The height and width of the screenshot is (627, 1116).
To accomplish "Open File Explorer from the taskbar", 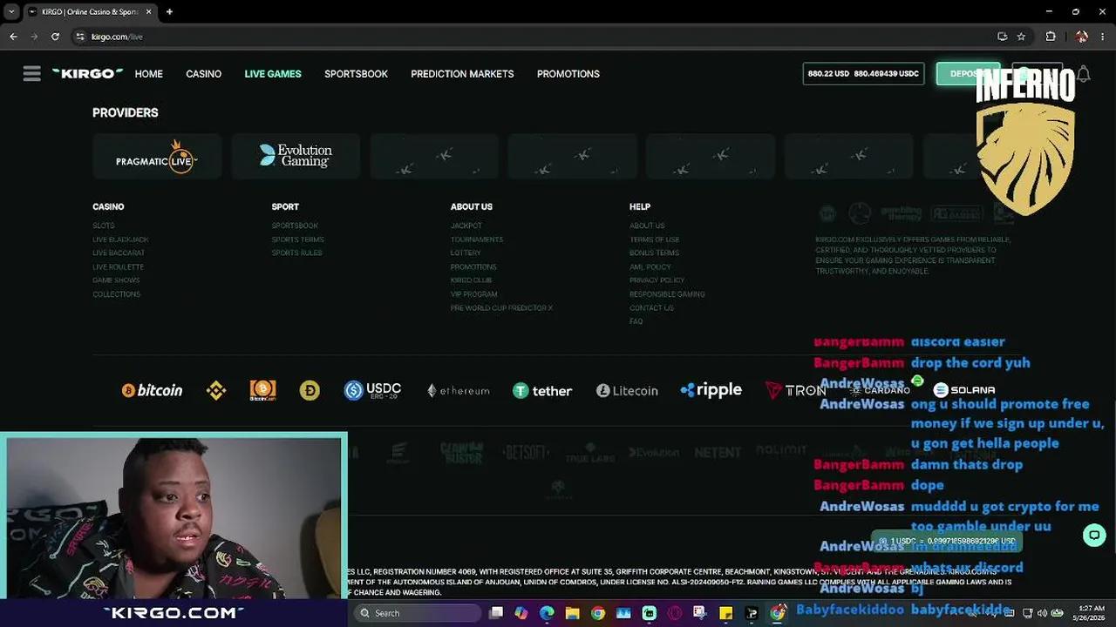I will 572,613.
